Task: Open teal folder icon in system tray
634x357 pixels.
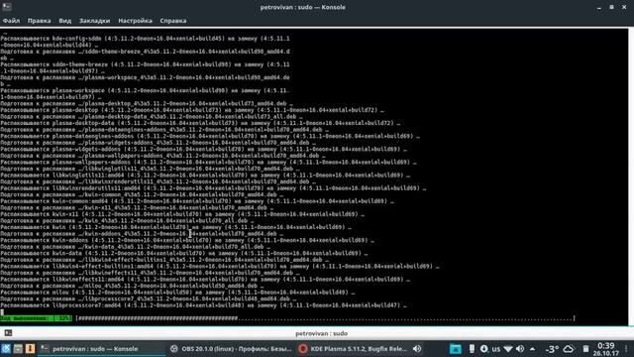Action: point(456,349)
